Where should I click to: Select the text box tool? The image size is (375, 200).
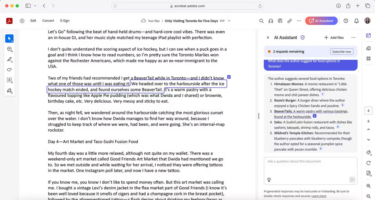(x=9, y=80)
